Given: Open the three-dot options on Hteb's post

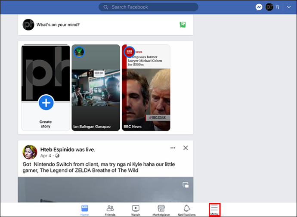Looking at the screenshot, I should 173,148.
